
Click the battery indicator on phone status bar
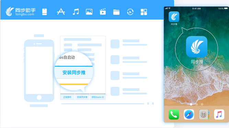click(x=226, y=9)
